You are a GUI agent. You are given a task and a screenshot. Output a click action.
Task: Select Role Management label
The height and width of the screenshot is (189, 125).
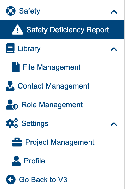(x=52, y=105)
